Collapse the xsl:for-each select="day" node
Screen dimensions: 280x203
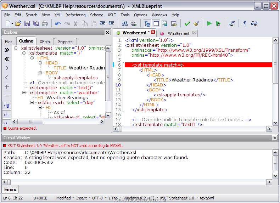click(x=32, y=102)
